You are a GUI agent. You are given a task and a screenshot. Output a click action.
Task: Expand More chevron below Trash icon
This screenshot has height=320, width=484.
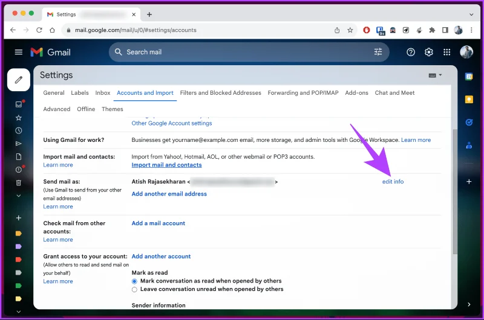tap(19, 196)
